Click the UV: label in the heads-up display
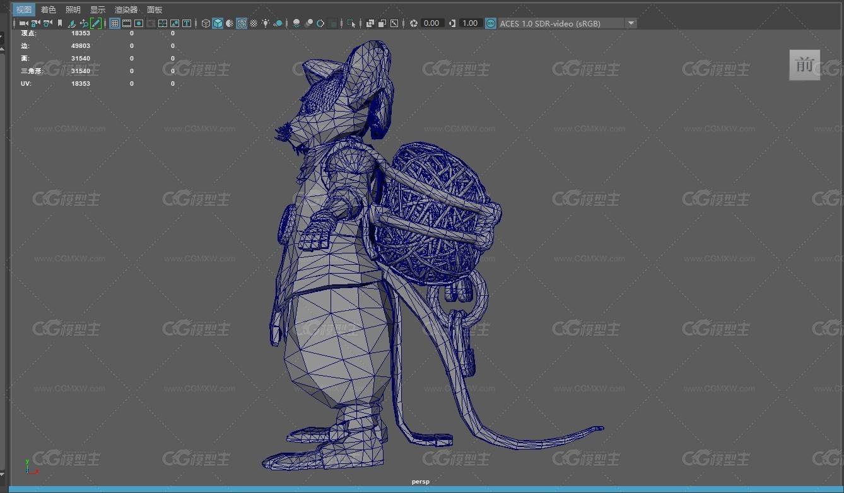Image resolution: width=844 pixels, height=493 pixels. click(x=26, y=83)
